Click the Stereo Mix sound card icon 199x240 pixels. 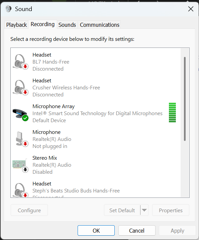click(x=20, y=165)
